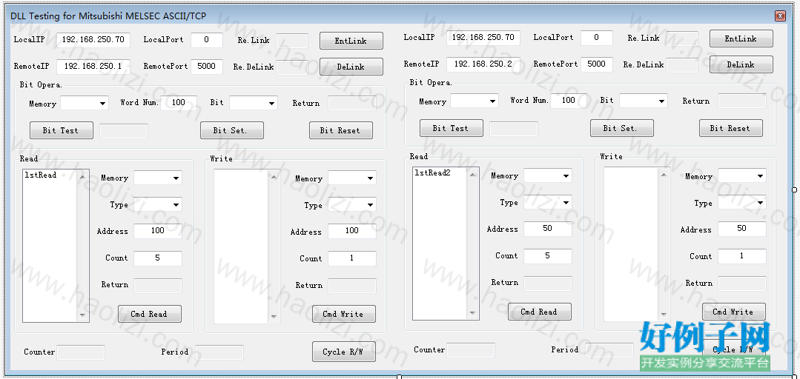The height and width of the screenshot is (379, 800).
Task: Click right LocalPort input field
Action: coord(596,38)
